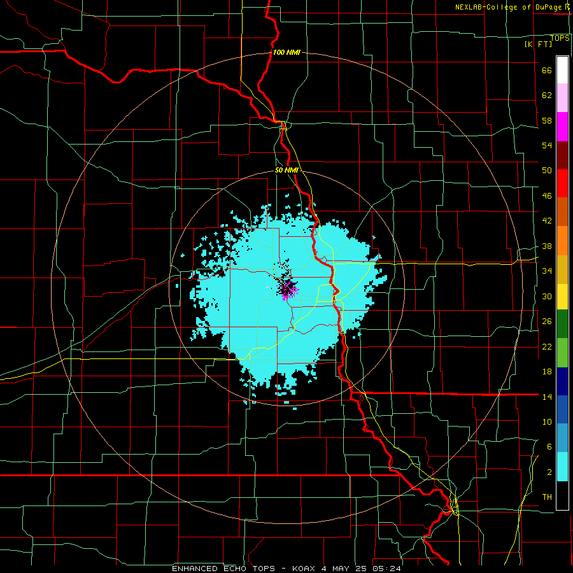This screenshot has height=573, width=573.
Task: Click the dark green legend swatch
Action: [x=562, y=324]
